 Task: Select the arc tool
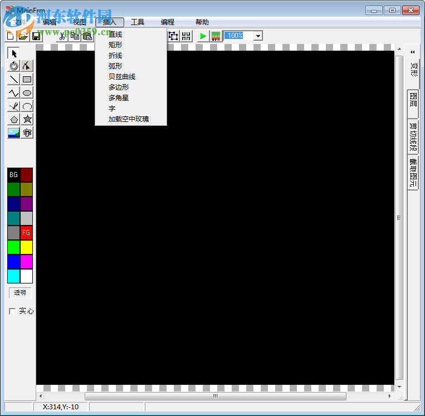pos(27,106)
